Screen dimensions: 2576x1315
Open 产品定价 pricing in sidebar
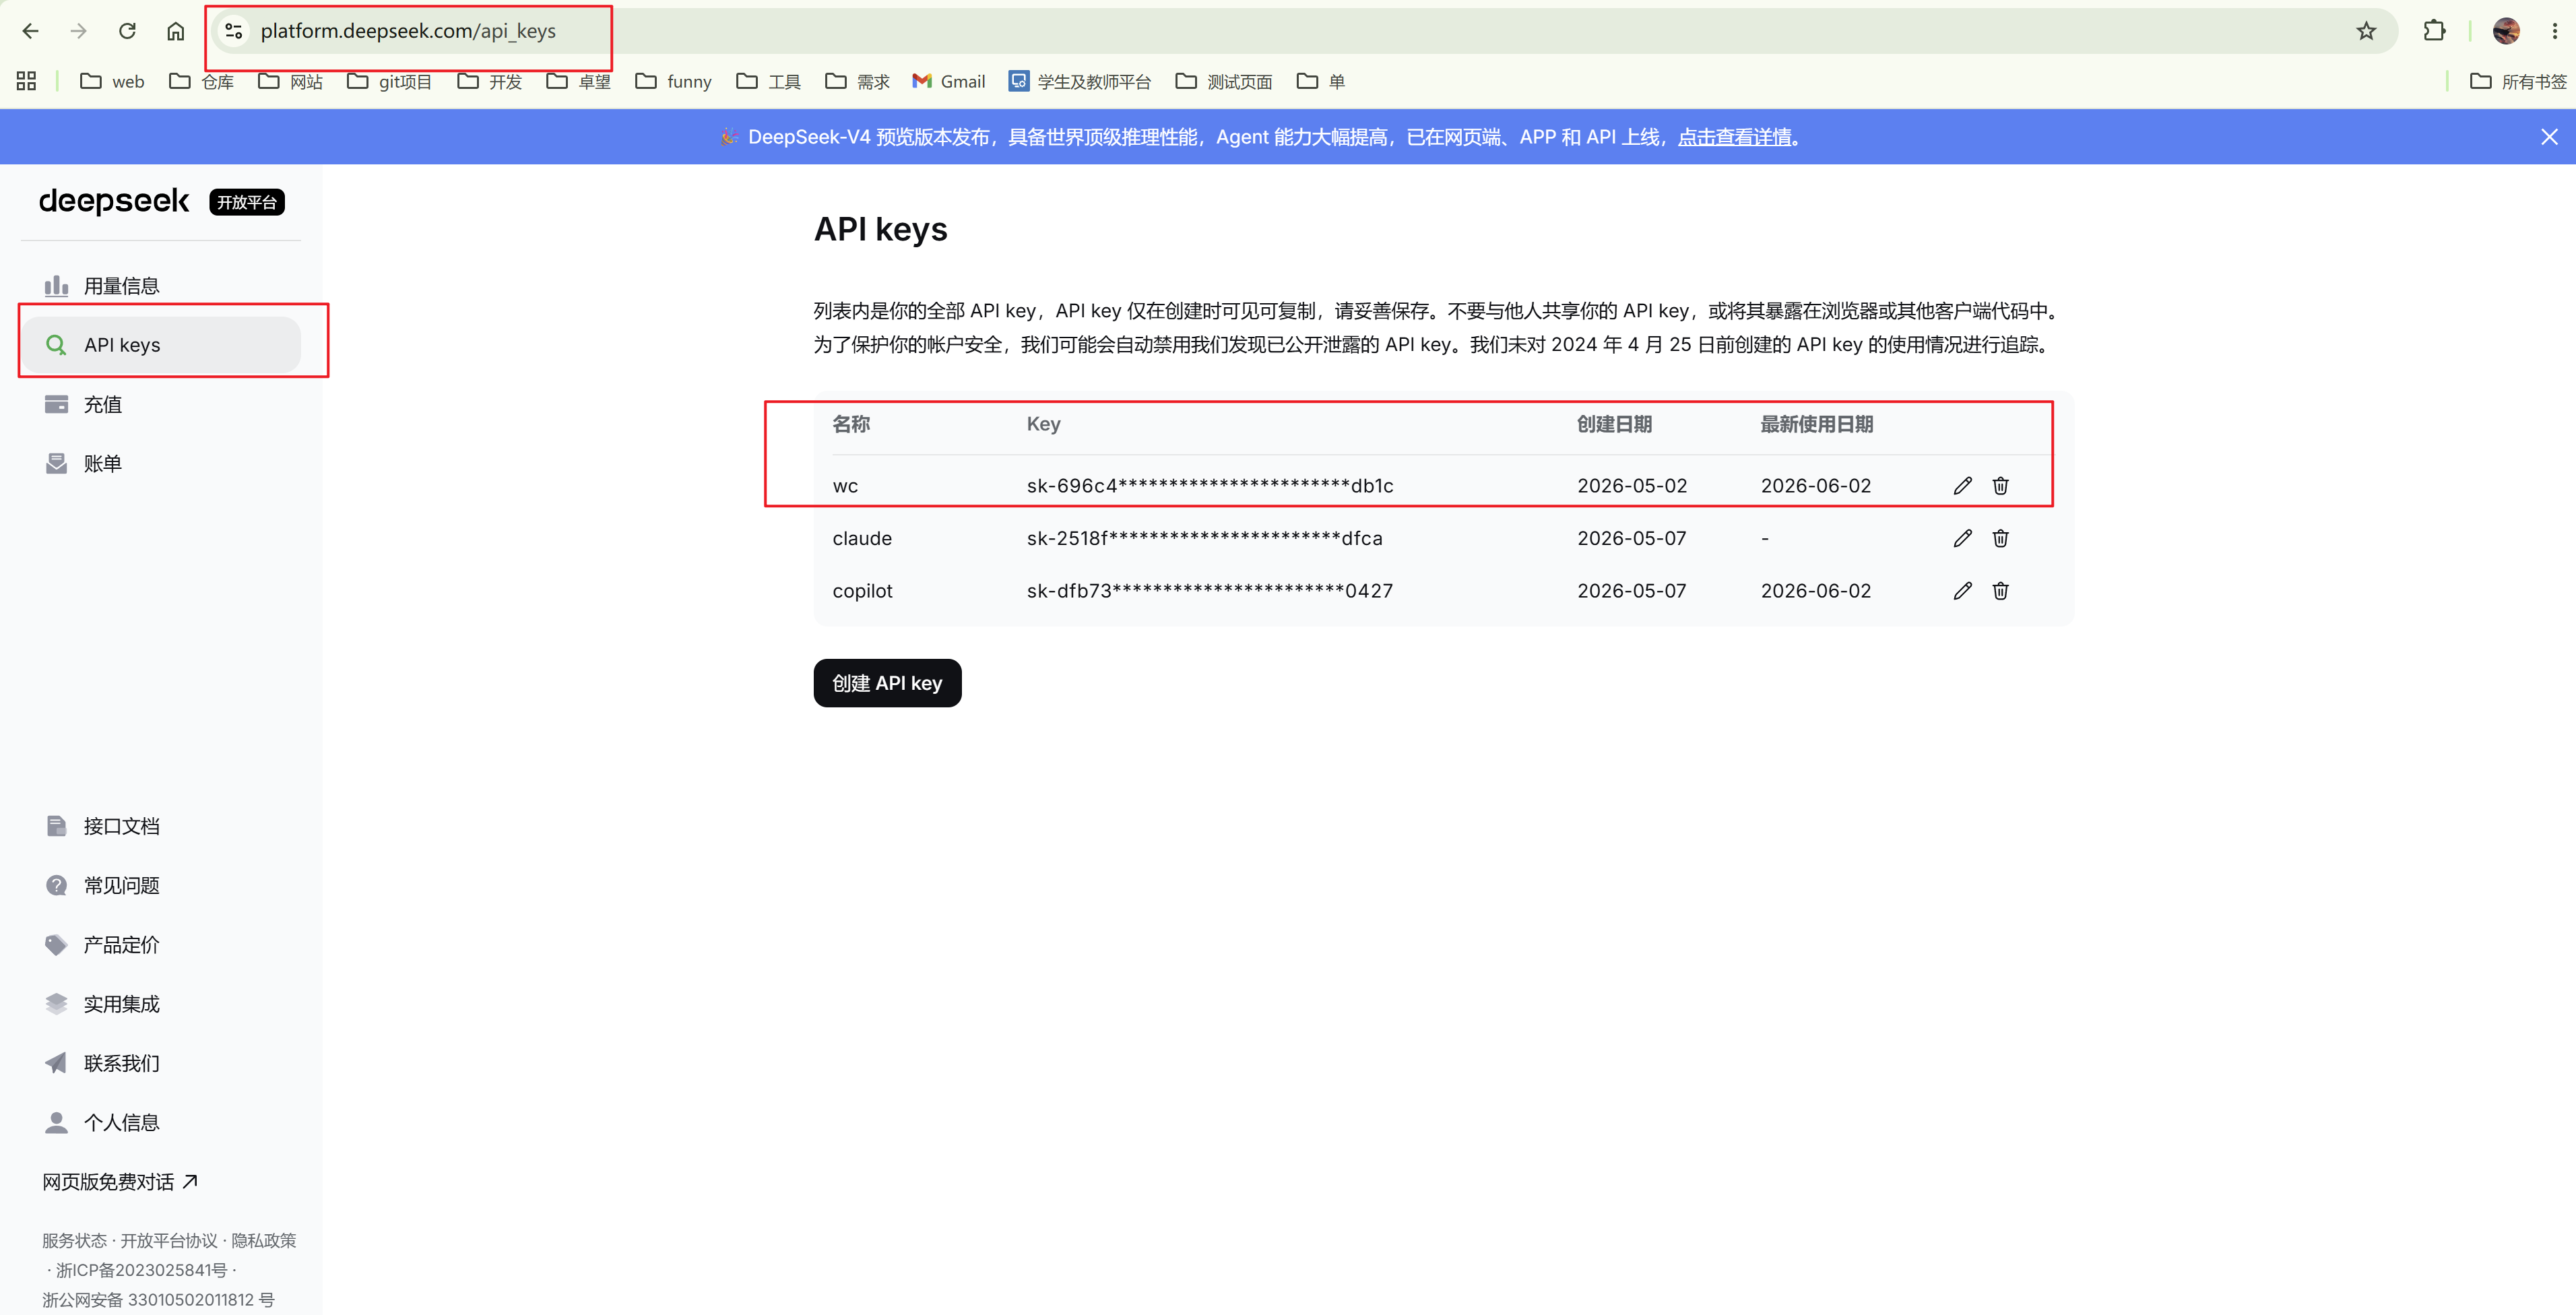(161, 944)
